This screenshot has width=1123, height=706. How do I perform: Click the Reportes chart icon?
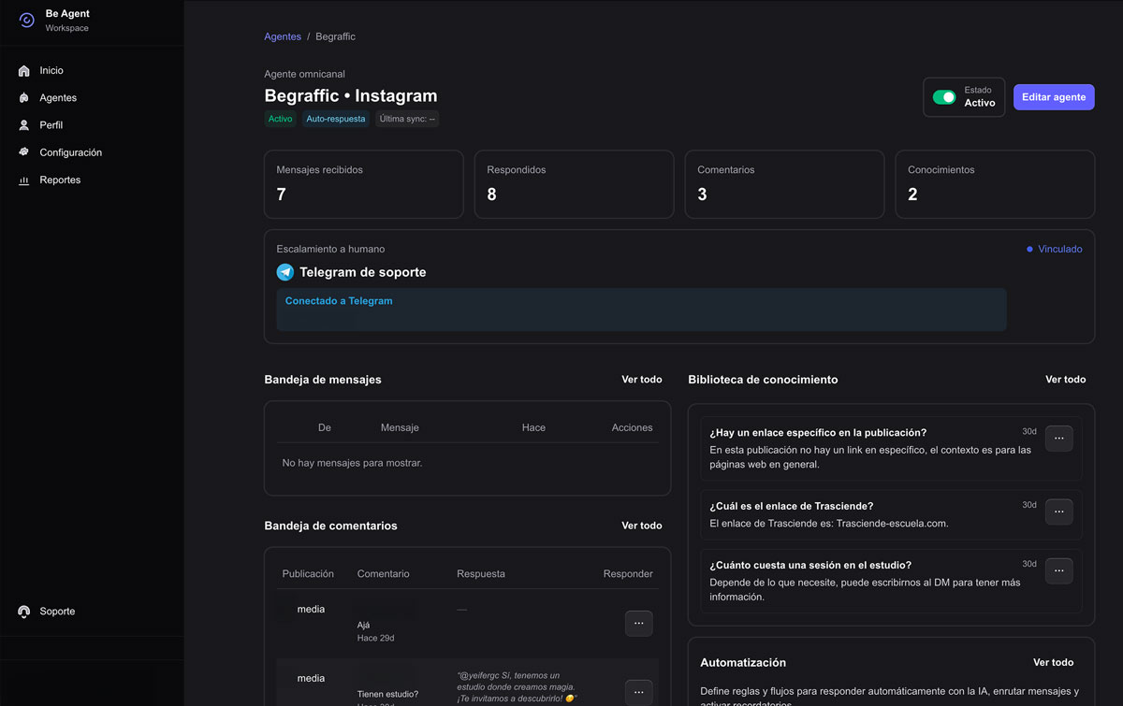(24, 180)
